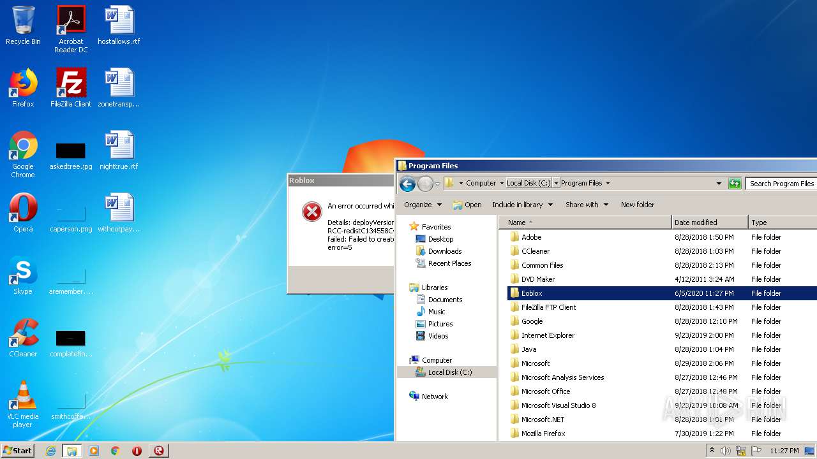This screenshot has height=459, width=817.
Task: Launch Skype desktop shortcut
Action: click(x=23, y=275)
